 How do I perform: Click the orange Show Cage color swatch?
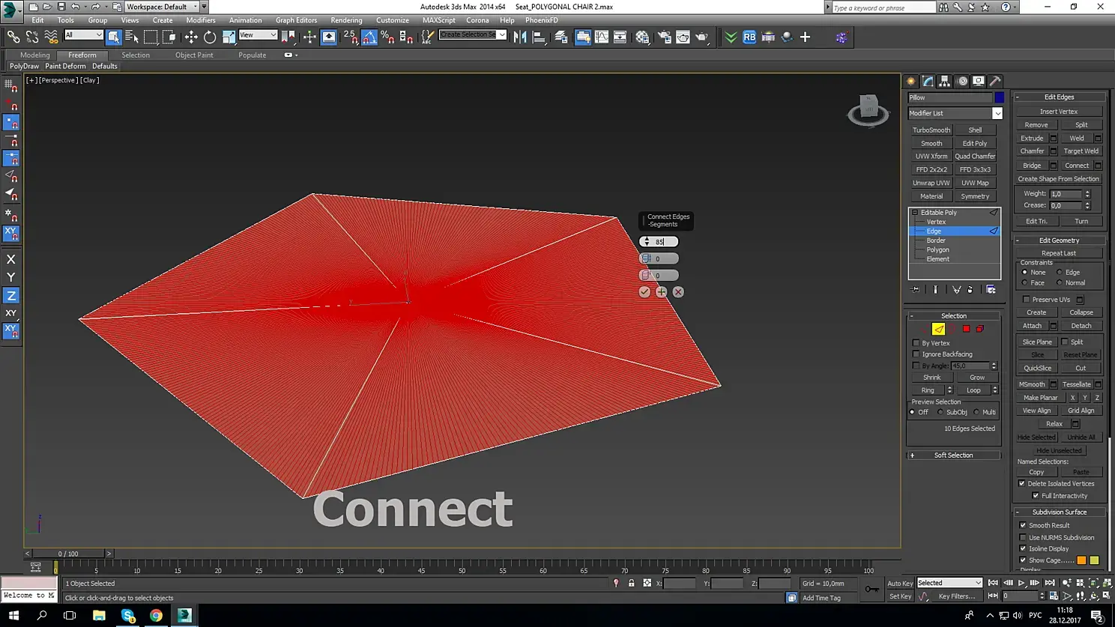[x=1081, y=560]
